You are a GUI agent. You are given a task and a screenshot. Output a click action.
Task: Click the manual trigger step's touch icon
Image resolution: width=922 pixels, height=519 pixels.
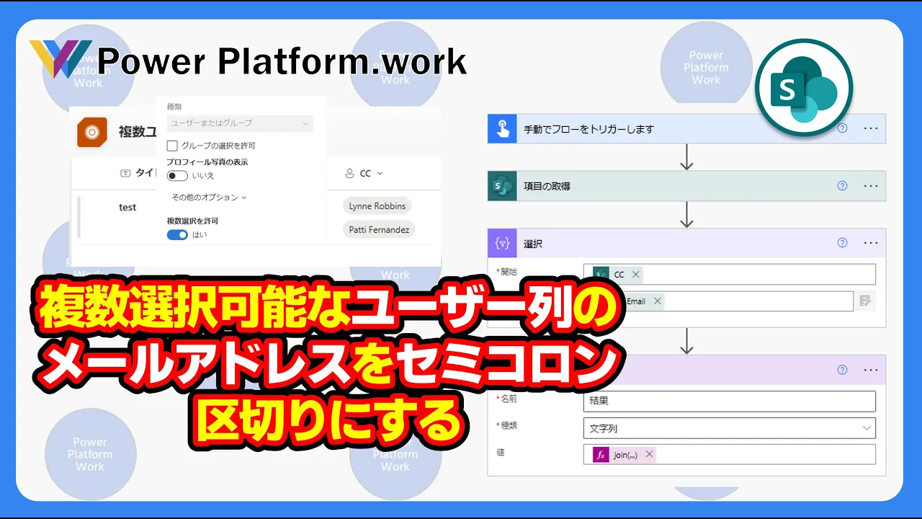(502, 129)
